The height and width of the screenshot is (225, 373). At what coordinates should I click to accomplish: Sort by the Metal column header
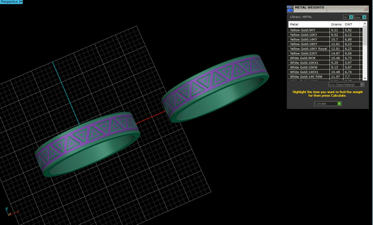pyautogui.click(x=309, y=24)
